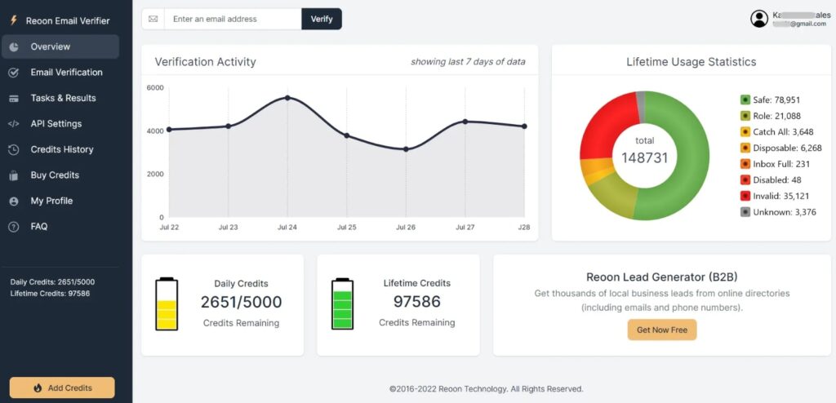Toggle the Invalid legend swatch
836x403 pixels.
[x=745, y=196]
